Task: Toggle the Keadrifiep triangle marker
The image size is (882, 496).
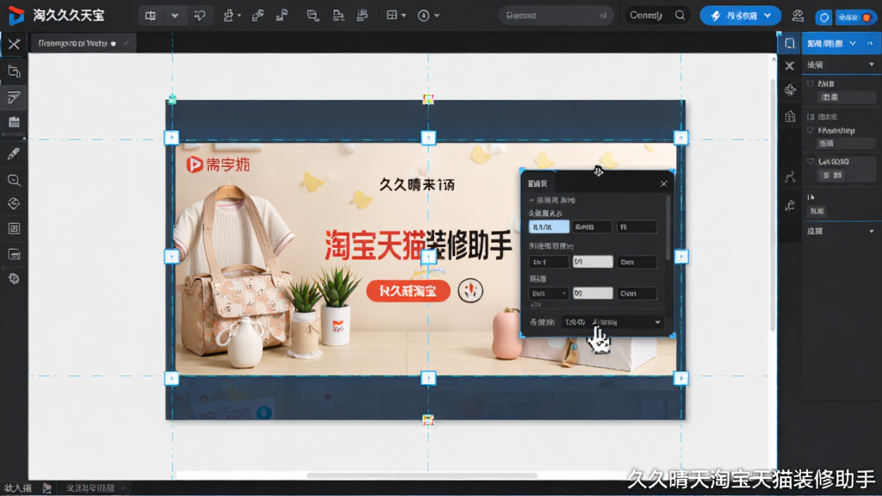Action: [x=811, y=131]
